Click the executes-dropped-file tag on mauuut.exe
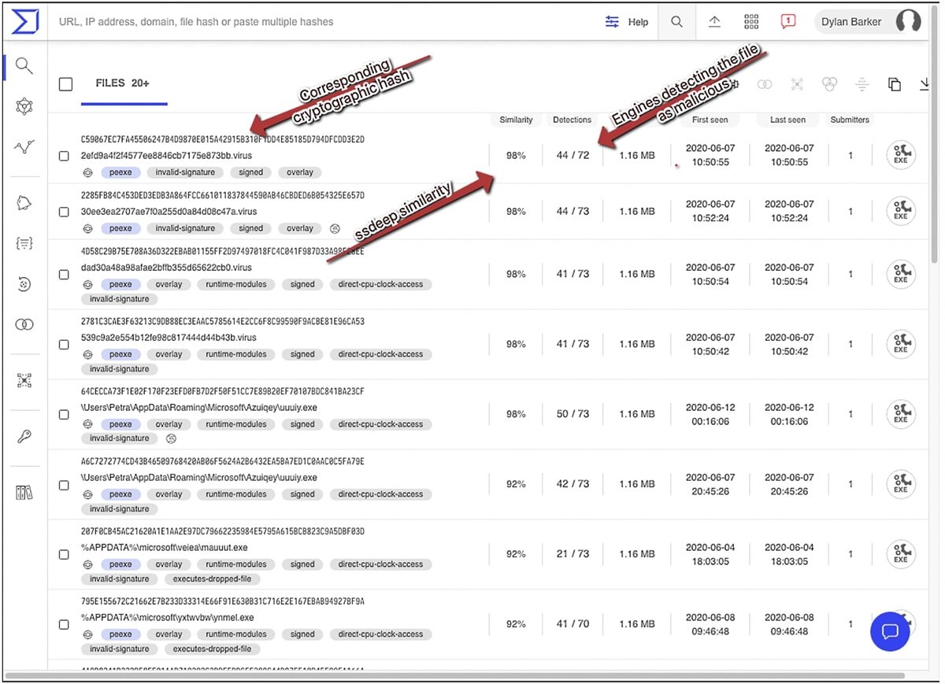 click(212, 579)
